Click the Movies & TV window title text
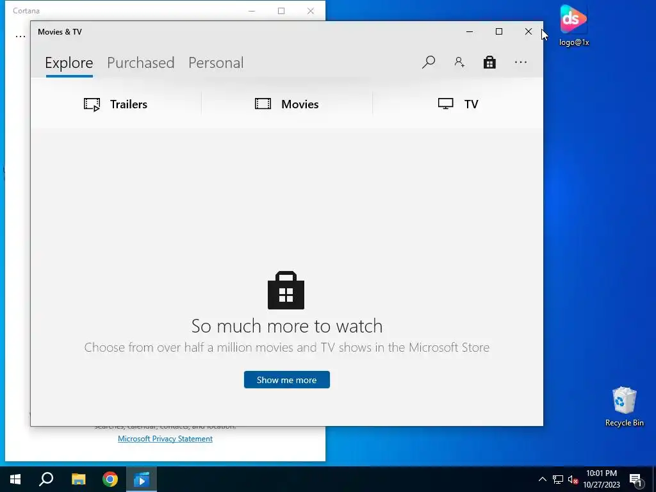Image resolution: width=656 pixels, height=492 pixels. (x=60, y=32)
